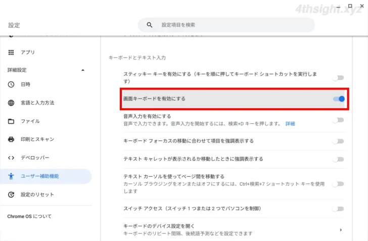The image size is (368, 241).
Task: Click the globe icon for 言語と入力方法
Action: (x=11, y=103)
